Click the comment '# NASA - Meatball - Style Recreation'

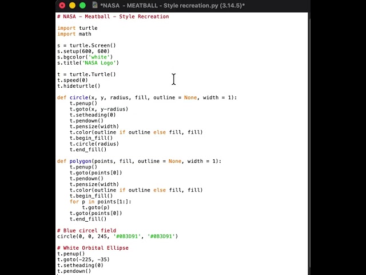(113, 17)
